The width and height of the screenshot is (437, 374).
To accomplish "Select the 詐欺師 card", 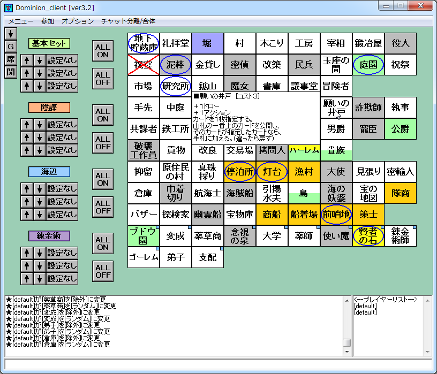I will pos(368,108).
